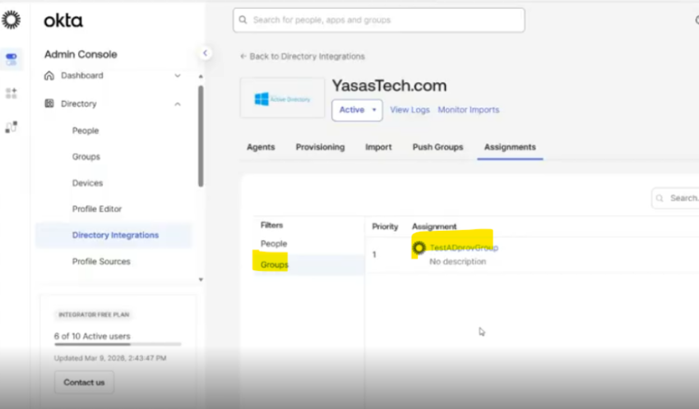Click the active users progress bar
This screenshot has height=409, width=699.
(118, 345)
